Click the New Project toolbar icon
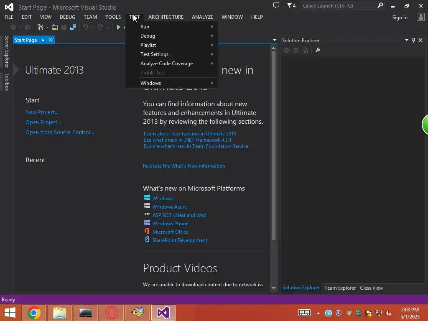The width and height of the screenshot is (428, 321). 40,27
